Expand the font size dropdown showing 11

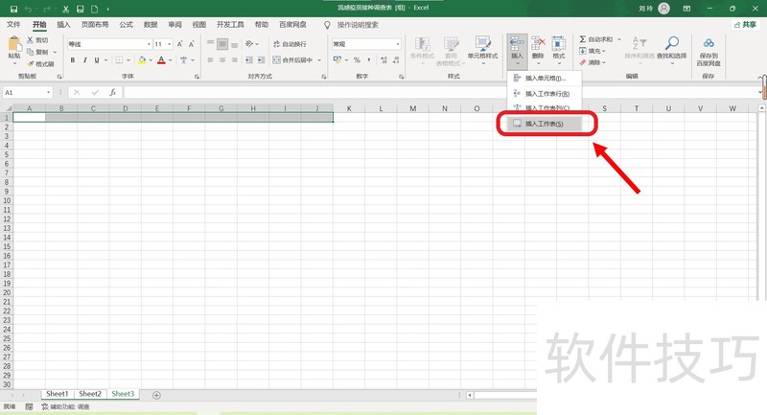point(163,44)
